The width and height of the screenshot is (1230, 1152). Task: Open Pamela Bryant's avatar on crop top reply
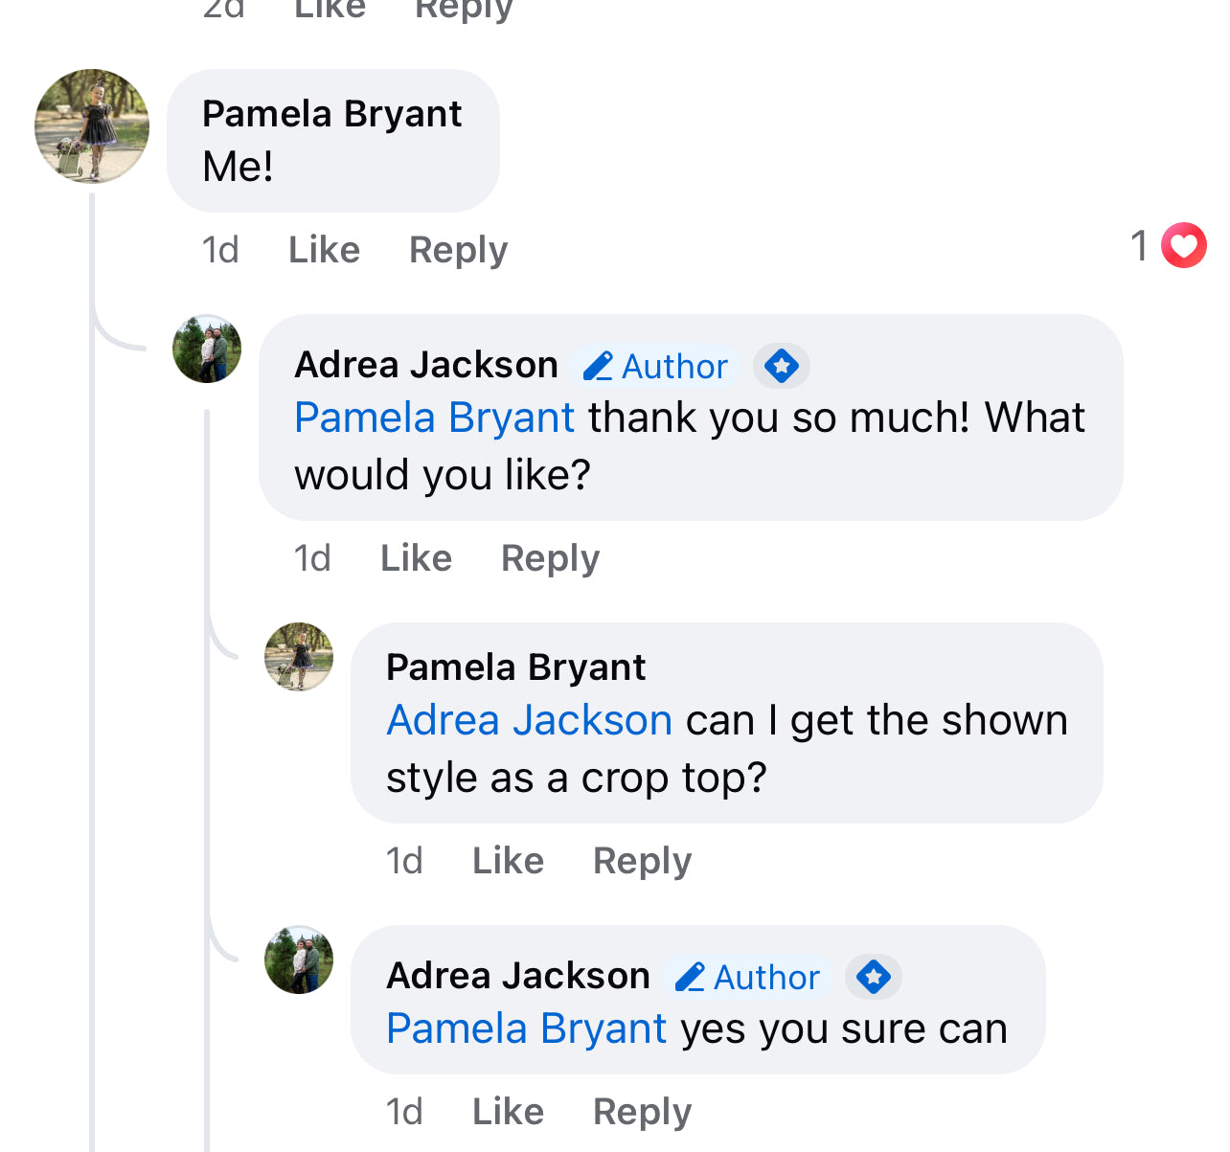(299, 657)
